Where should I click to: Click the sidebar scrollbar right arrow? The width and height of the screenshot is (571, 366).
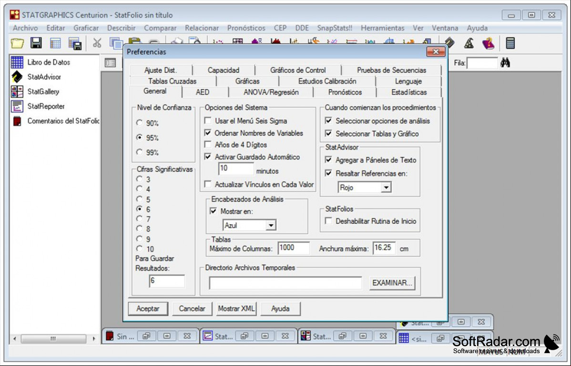click(94, 339)
